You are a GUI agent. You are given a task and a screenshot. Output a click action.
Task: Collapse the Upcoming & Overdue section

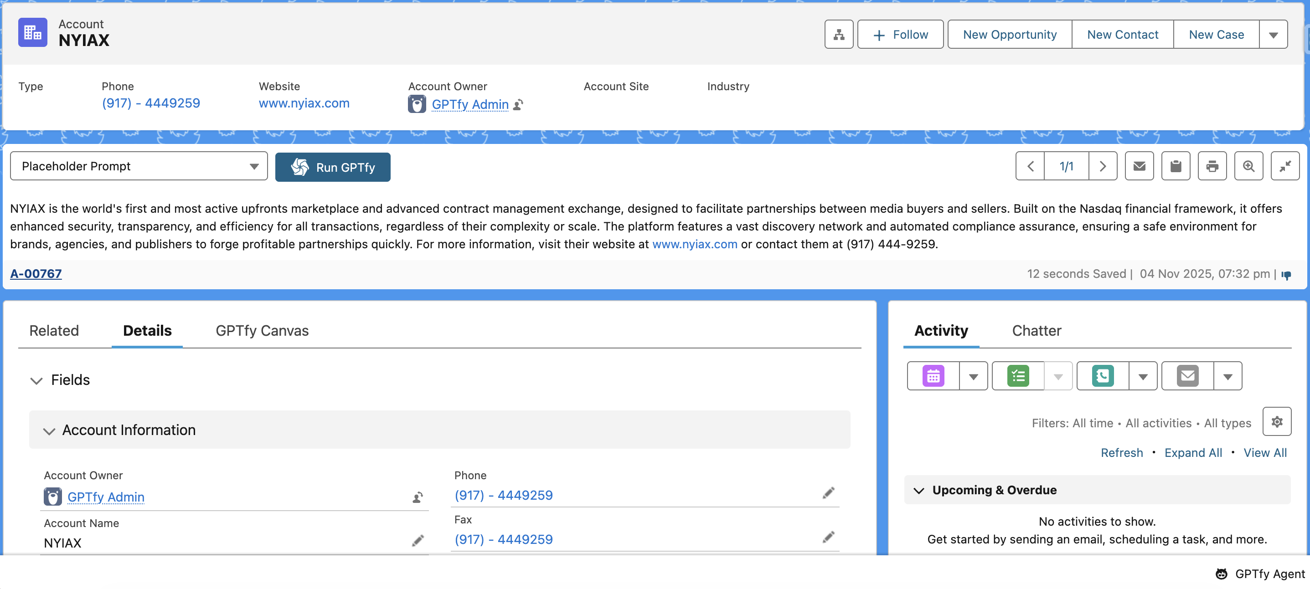click(918, 491)
